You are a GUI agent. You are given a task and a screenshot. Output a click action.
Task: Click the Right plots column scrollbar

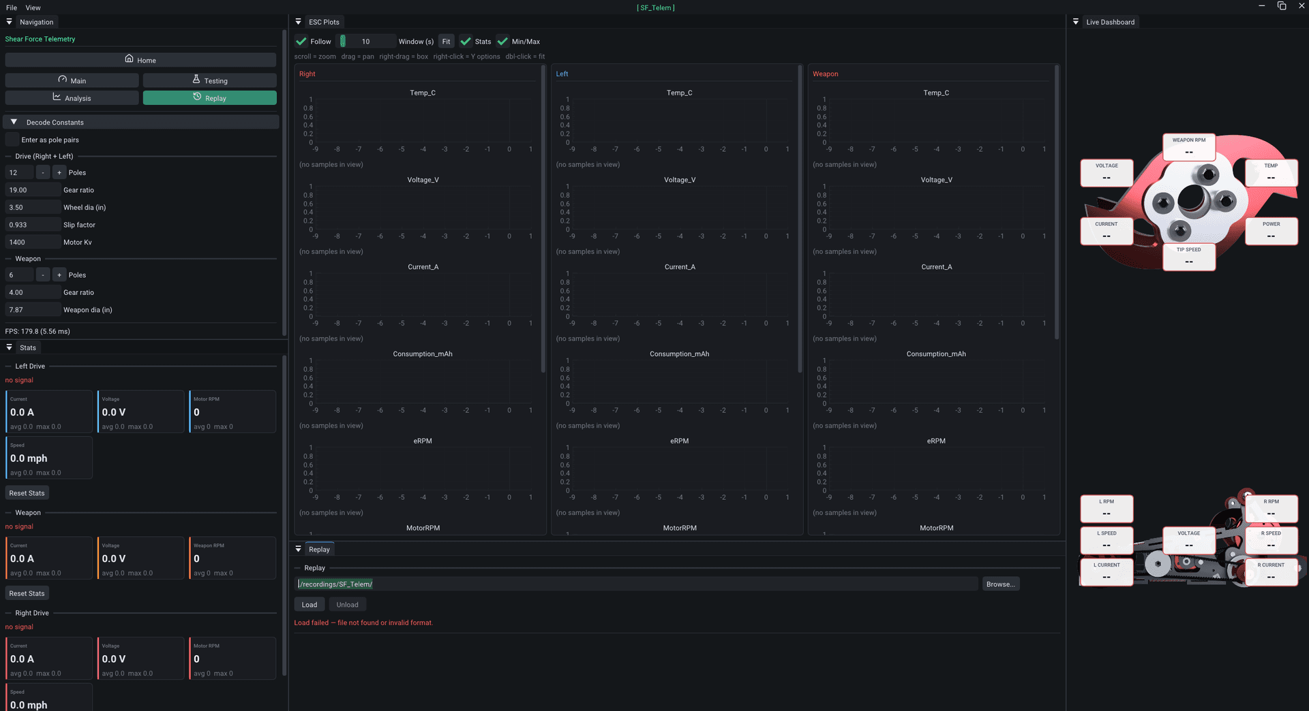(x=543, y=218)
